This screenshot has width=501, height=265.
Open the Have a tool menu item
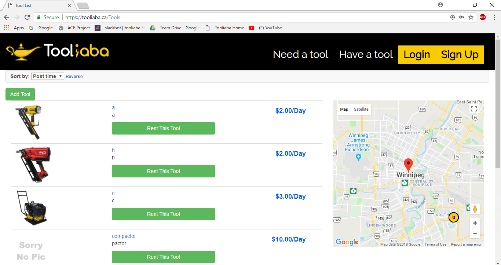coord(366,55)
